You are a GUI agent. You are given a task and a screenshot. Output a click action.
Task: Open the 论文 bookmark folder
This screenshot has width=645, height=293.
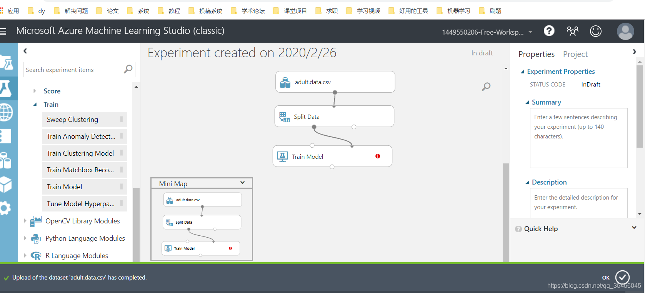point(107,11)
